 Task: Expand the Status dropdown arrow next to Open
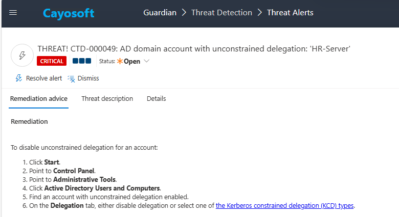click(x=147, y=61)
